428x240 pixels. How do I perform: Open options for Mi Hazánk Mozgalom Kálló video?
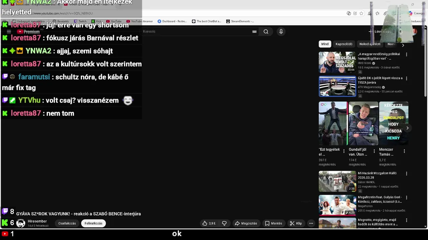coord(407,174)
